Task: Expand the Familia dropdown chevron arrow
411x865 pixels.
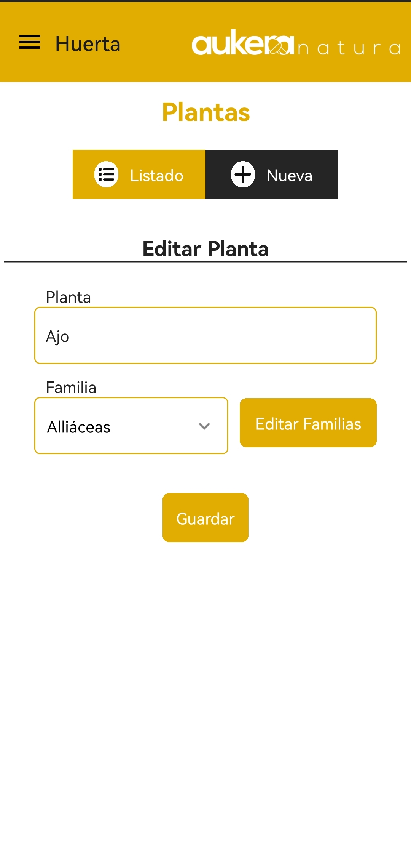Action: click(x=204, y=426)
